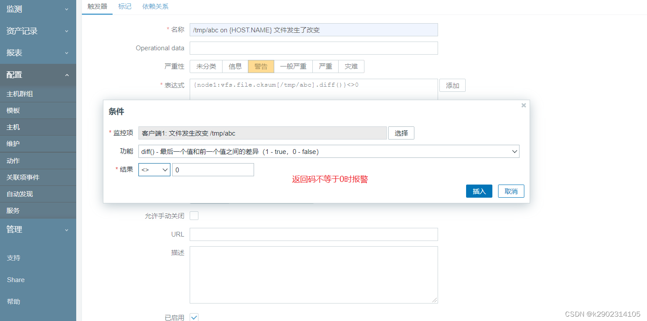Toggle the 允许手动关闭 checkbox
The image size is (647, 321).
coord(194,216)
